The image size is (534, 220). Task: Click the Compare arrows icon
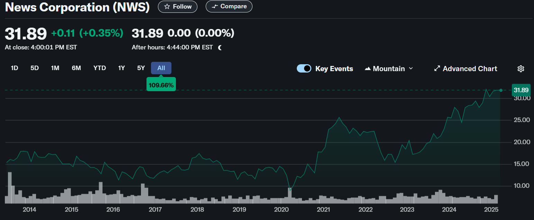(215, 7)
